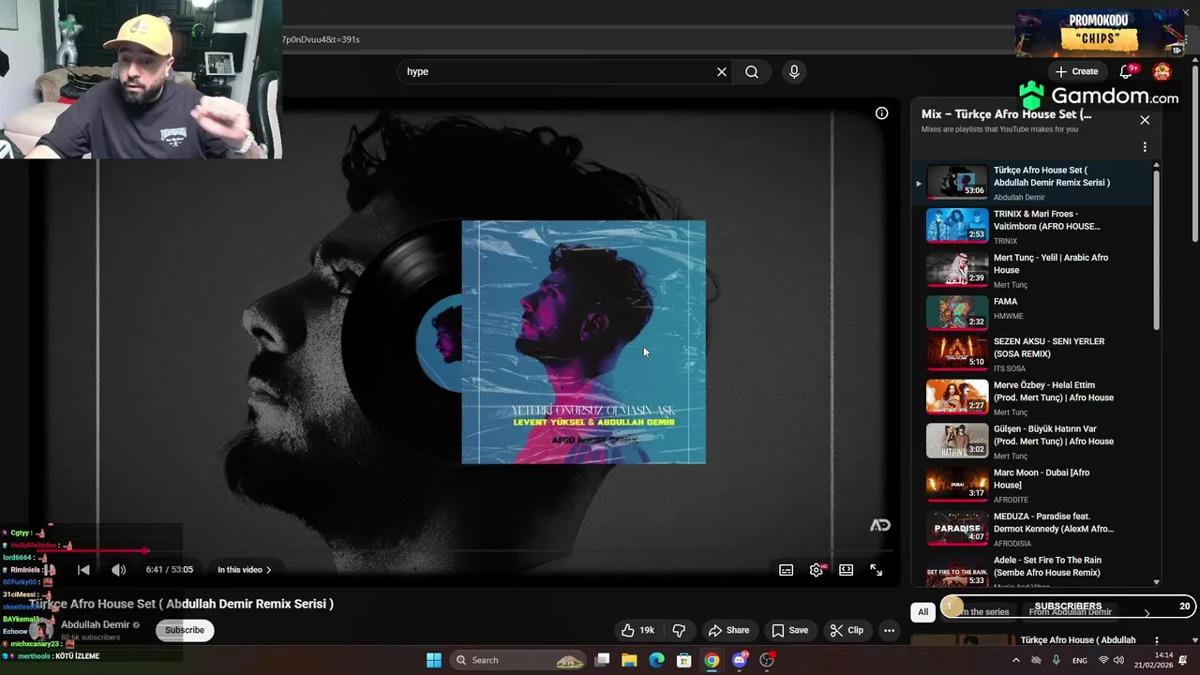Open OBS Studio from the taskbar

click(767, 660)
